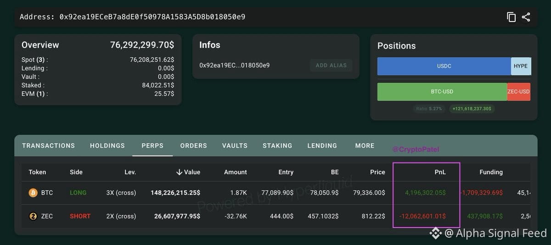Click the Ratio 5.27% badge
Screen dimensions: 551x245
coord(429,109)
